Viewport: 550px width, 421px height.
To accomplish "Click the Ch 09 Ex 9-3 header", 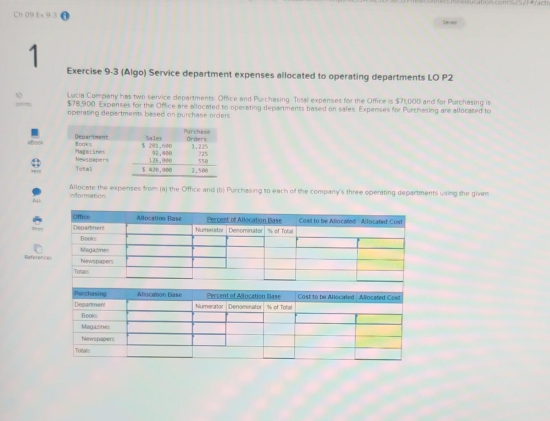I will click(x=35, y=16).
